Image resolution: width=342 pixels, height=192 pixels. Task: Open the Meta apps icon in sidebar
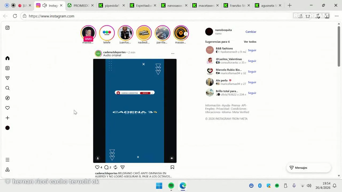pyautogui.click(x=7, y=170)
